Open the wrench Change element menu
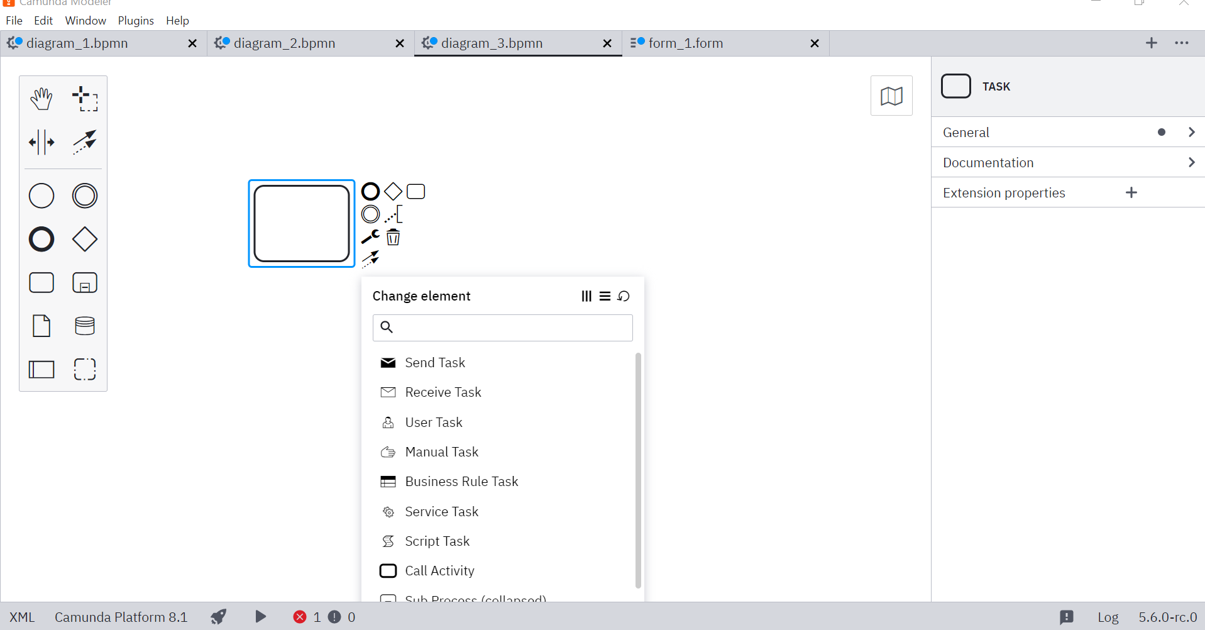Viewport: 1205px width, 630px height. [370, 237]
